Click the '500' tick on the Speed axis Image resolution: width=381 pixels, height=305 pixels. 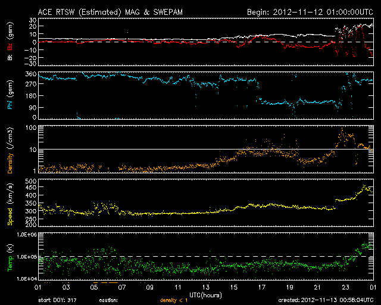31,181
